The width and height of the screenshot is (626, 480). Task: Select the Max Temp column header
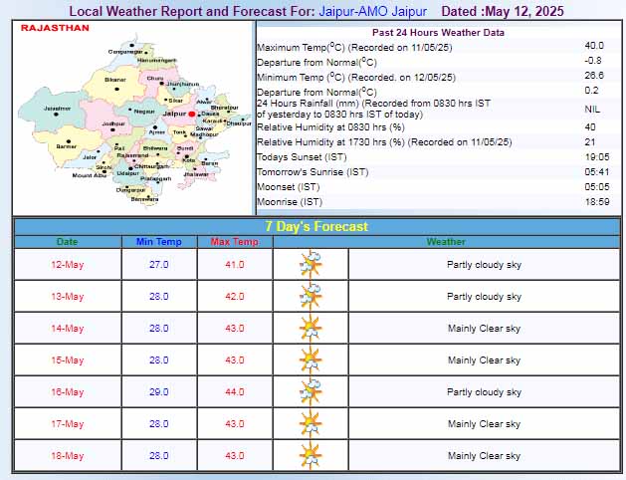tap(234, 242)
